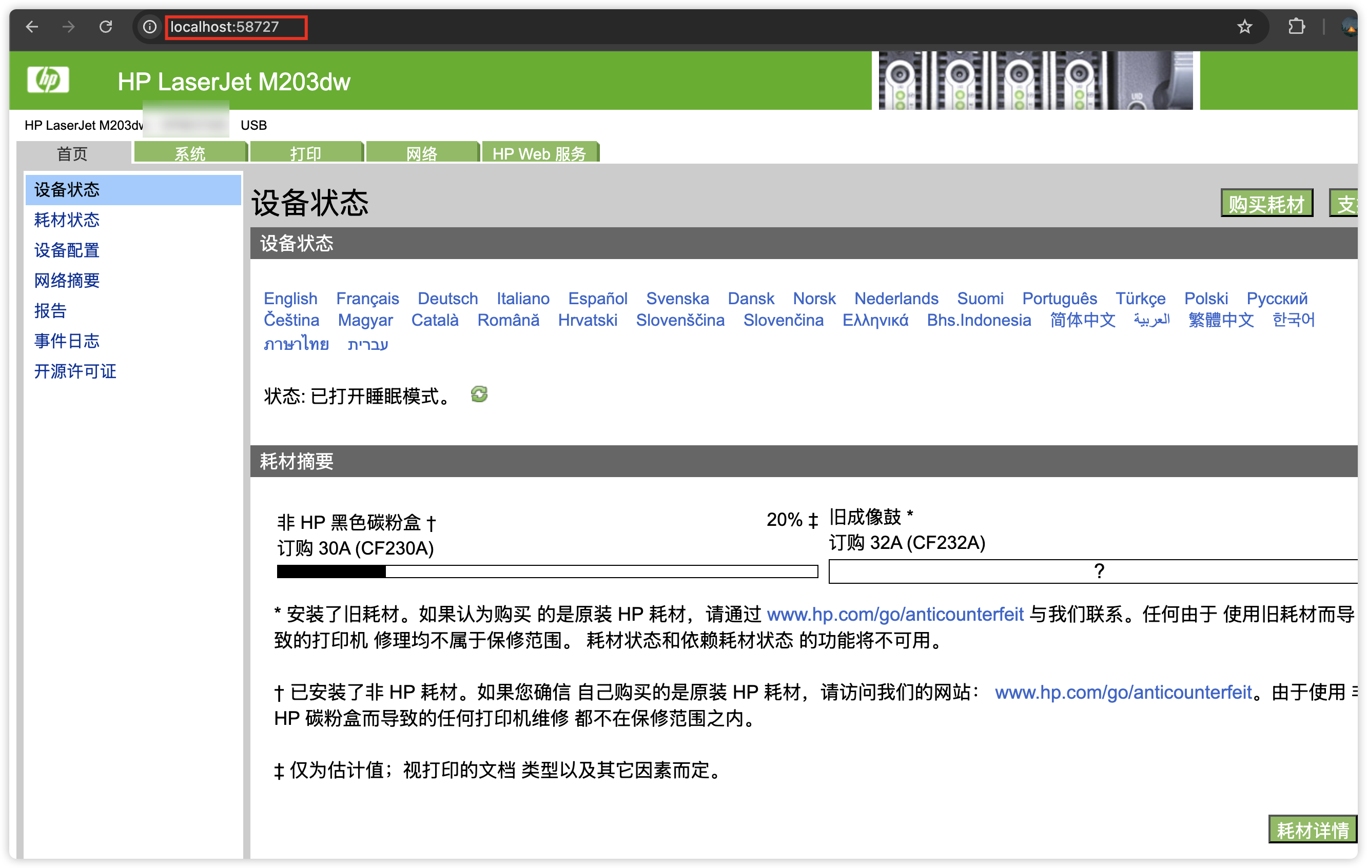Screen dimensions: 1367x868
Task: Open the HP Web 服务 tab
Action: pyautogui.click(x=539, y=153)
